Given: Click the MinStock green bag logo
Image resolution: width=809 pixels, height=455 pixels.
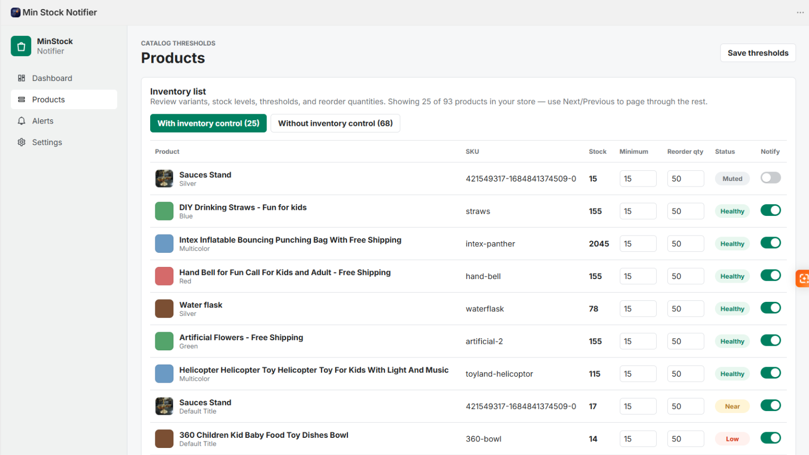Looking at the screenshot, I should pyautogui.click(x=21, y=46).
